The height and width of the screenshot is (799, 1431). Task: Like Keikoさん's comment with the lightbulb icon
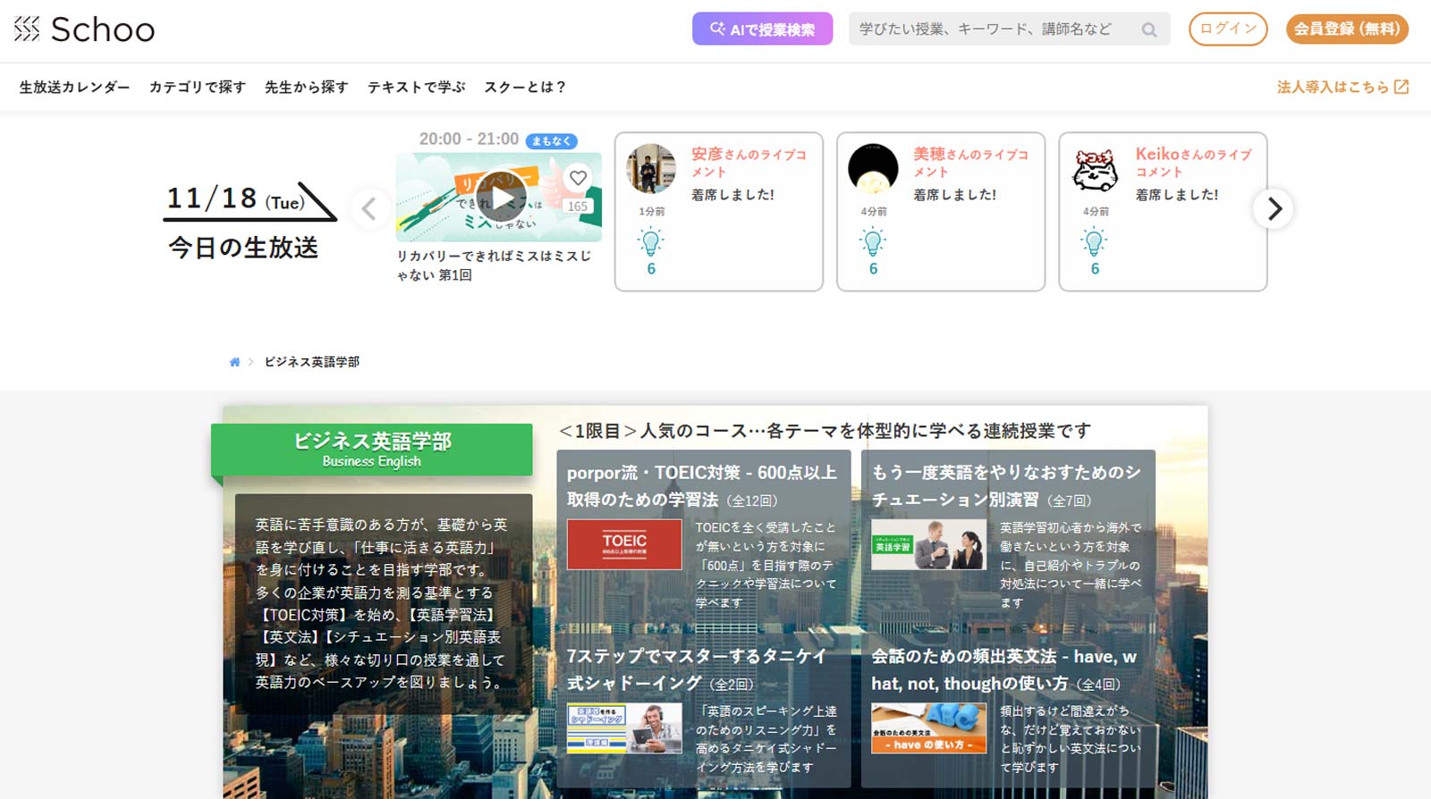click(x=1095, y=242)
